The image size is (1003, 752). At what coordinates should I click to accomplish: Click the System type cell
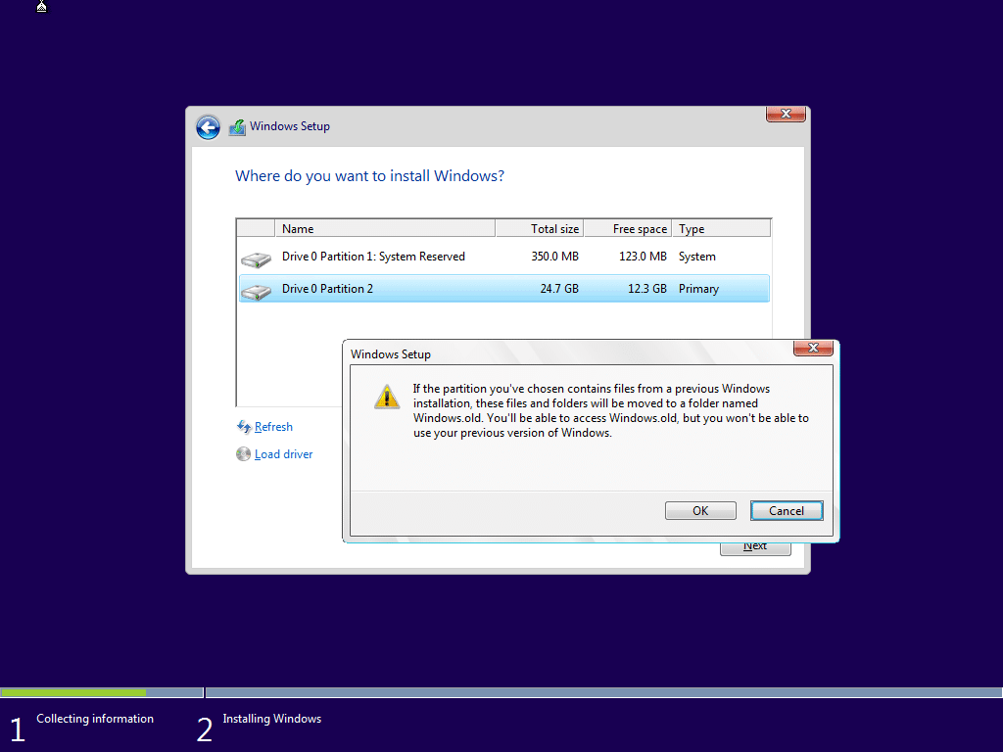697,257
